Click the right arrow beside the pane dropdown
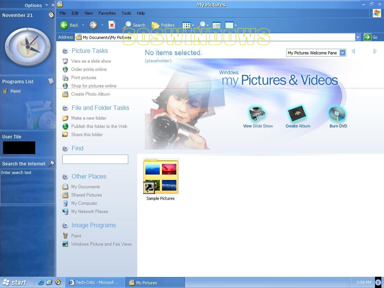Viewport: 384px width, 288px height. tap(375, 51)
